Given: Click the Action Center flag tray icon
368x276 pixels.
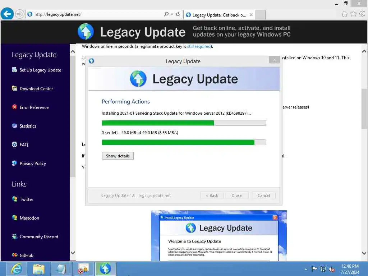Looking at the screenshot, I should point(314,269).
